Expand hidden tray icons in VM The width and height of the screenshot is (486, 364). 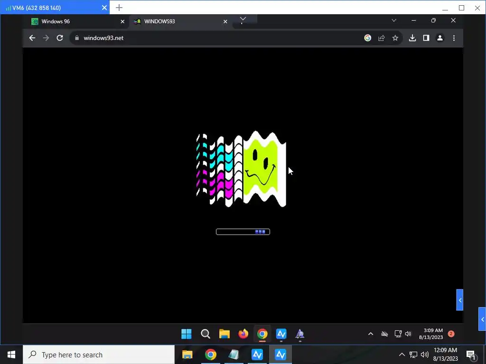(371, 334)
